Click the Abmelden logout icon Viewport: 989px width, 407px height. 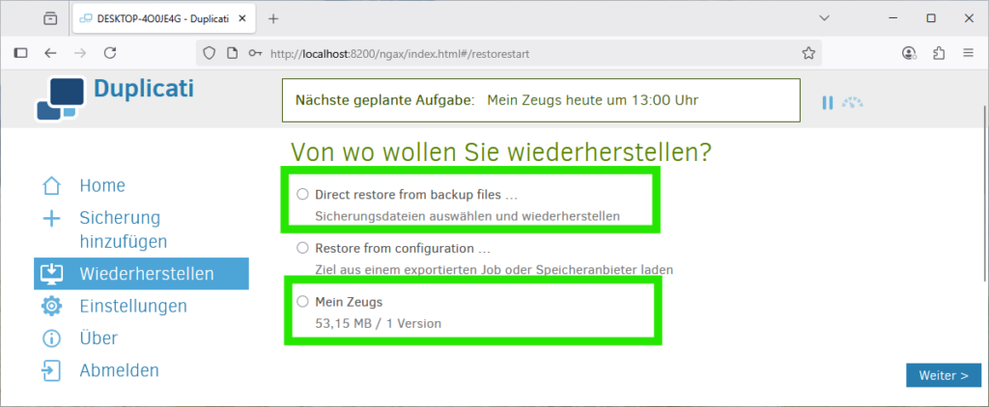click(51, 370)
